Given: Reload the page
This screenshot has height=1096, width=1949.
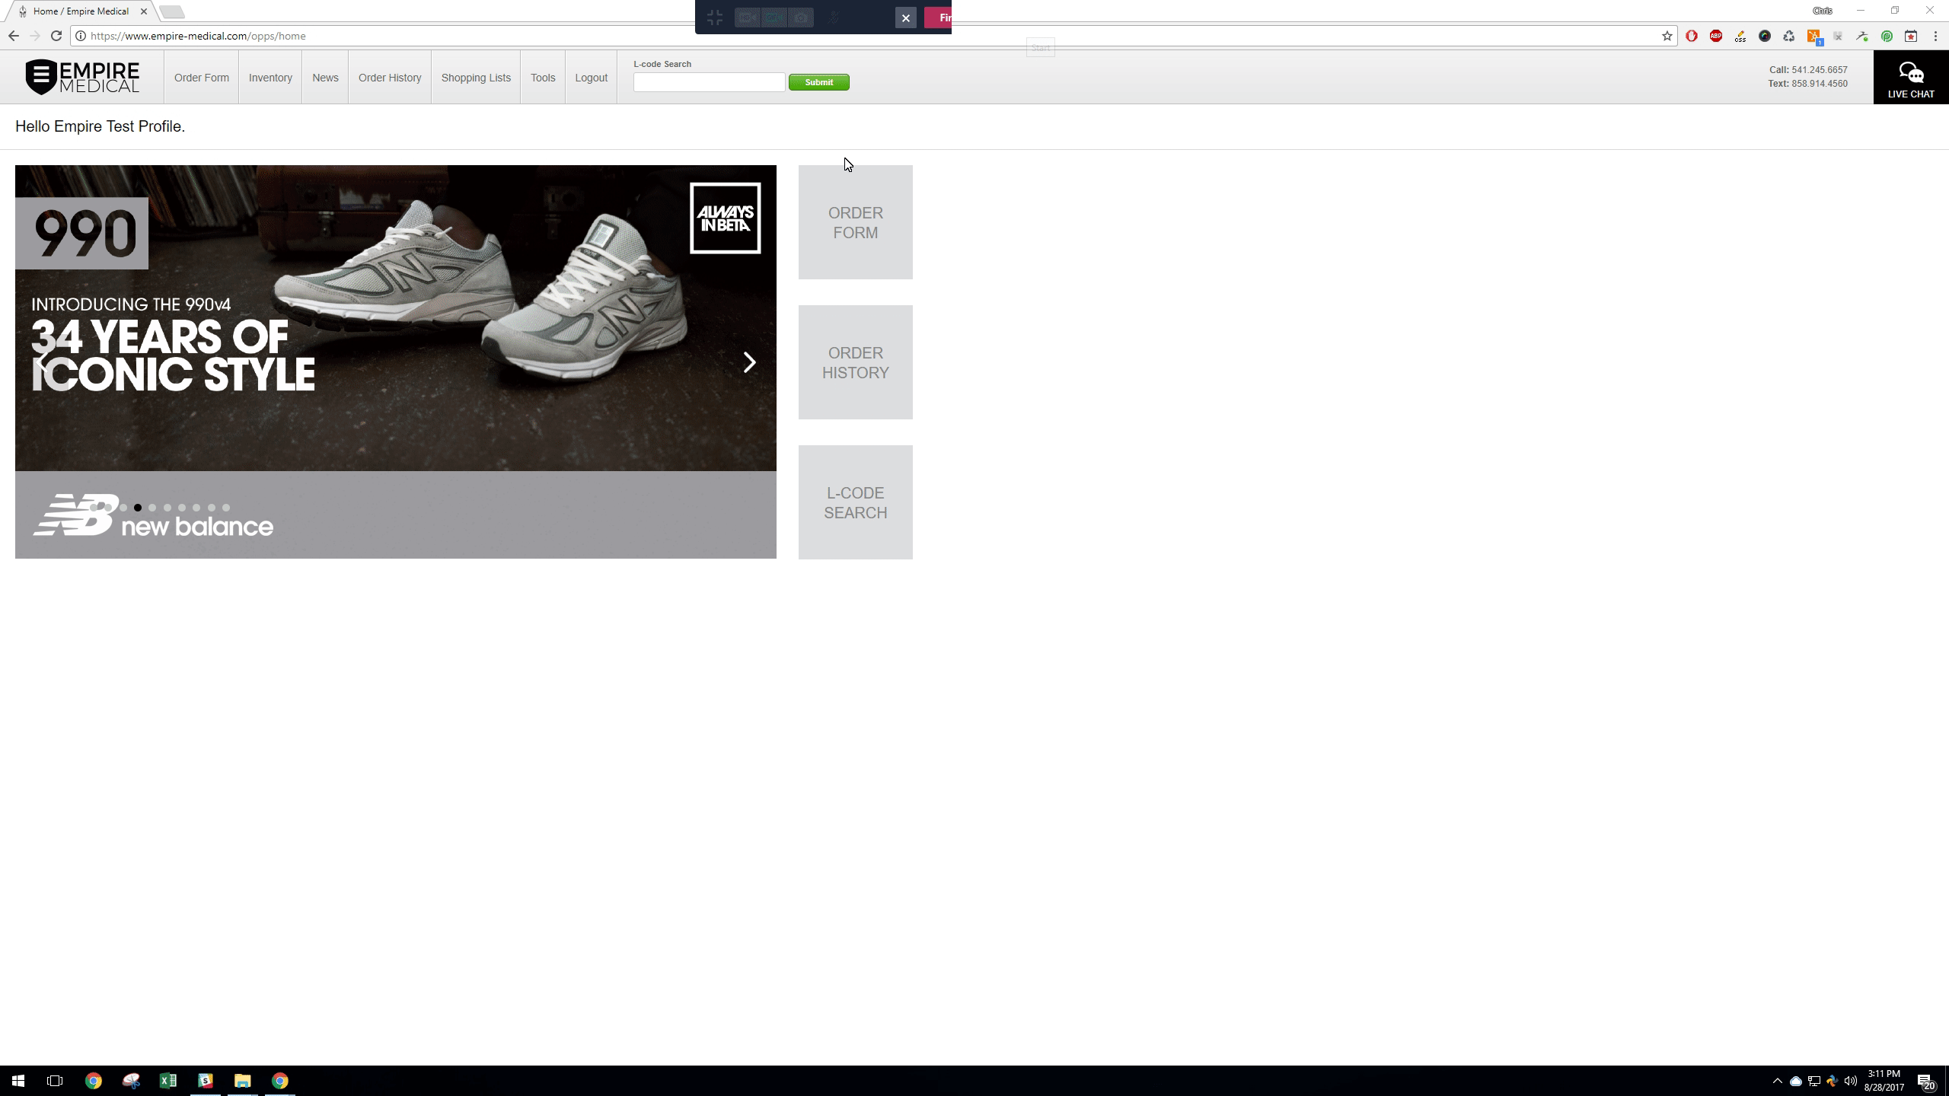Looking at the screenshot, I should coord(56,36).
